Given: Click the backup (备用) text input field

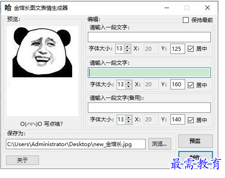Looking at the screenshot, I should (149, 107).
